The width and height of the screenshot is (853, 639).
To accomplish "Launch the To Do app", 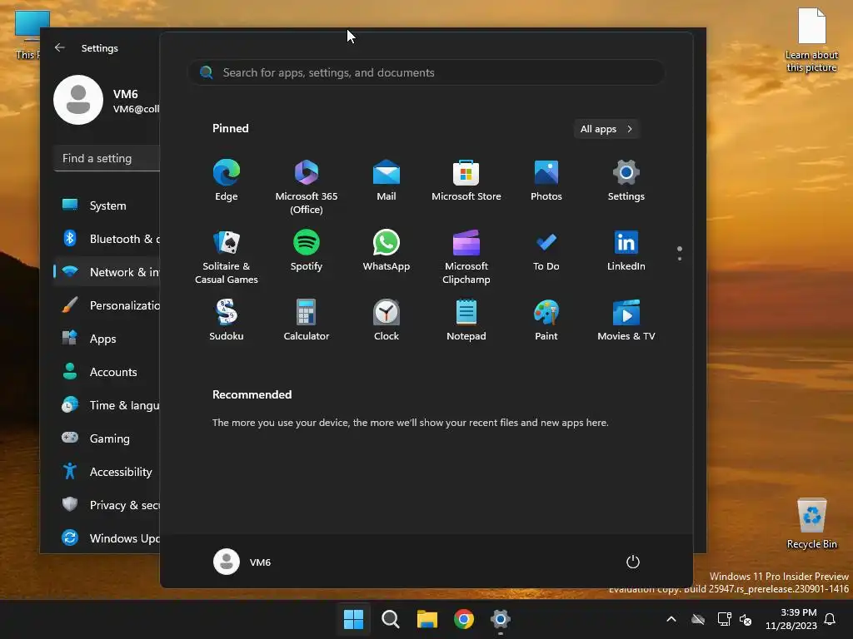I will tap(546, 250).
